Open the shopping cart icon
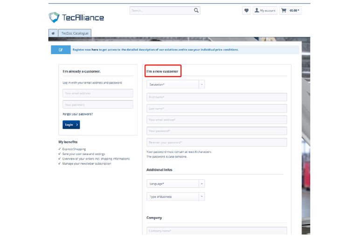This screenshot has height=238, width=359. pos(283,10)
